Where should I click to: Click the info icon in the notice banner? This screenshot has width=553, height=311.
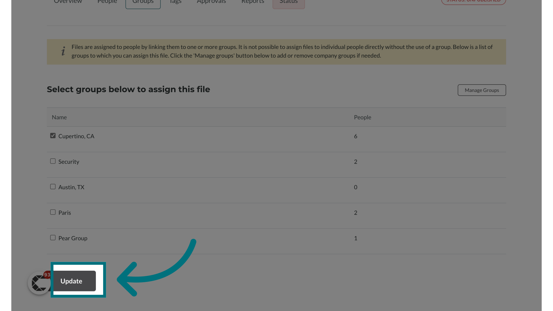tap(63, 50)
